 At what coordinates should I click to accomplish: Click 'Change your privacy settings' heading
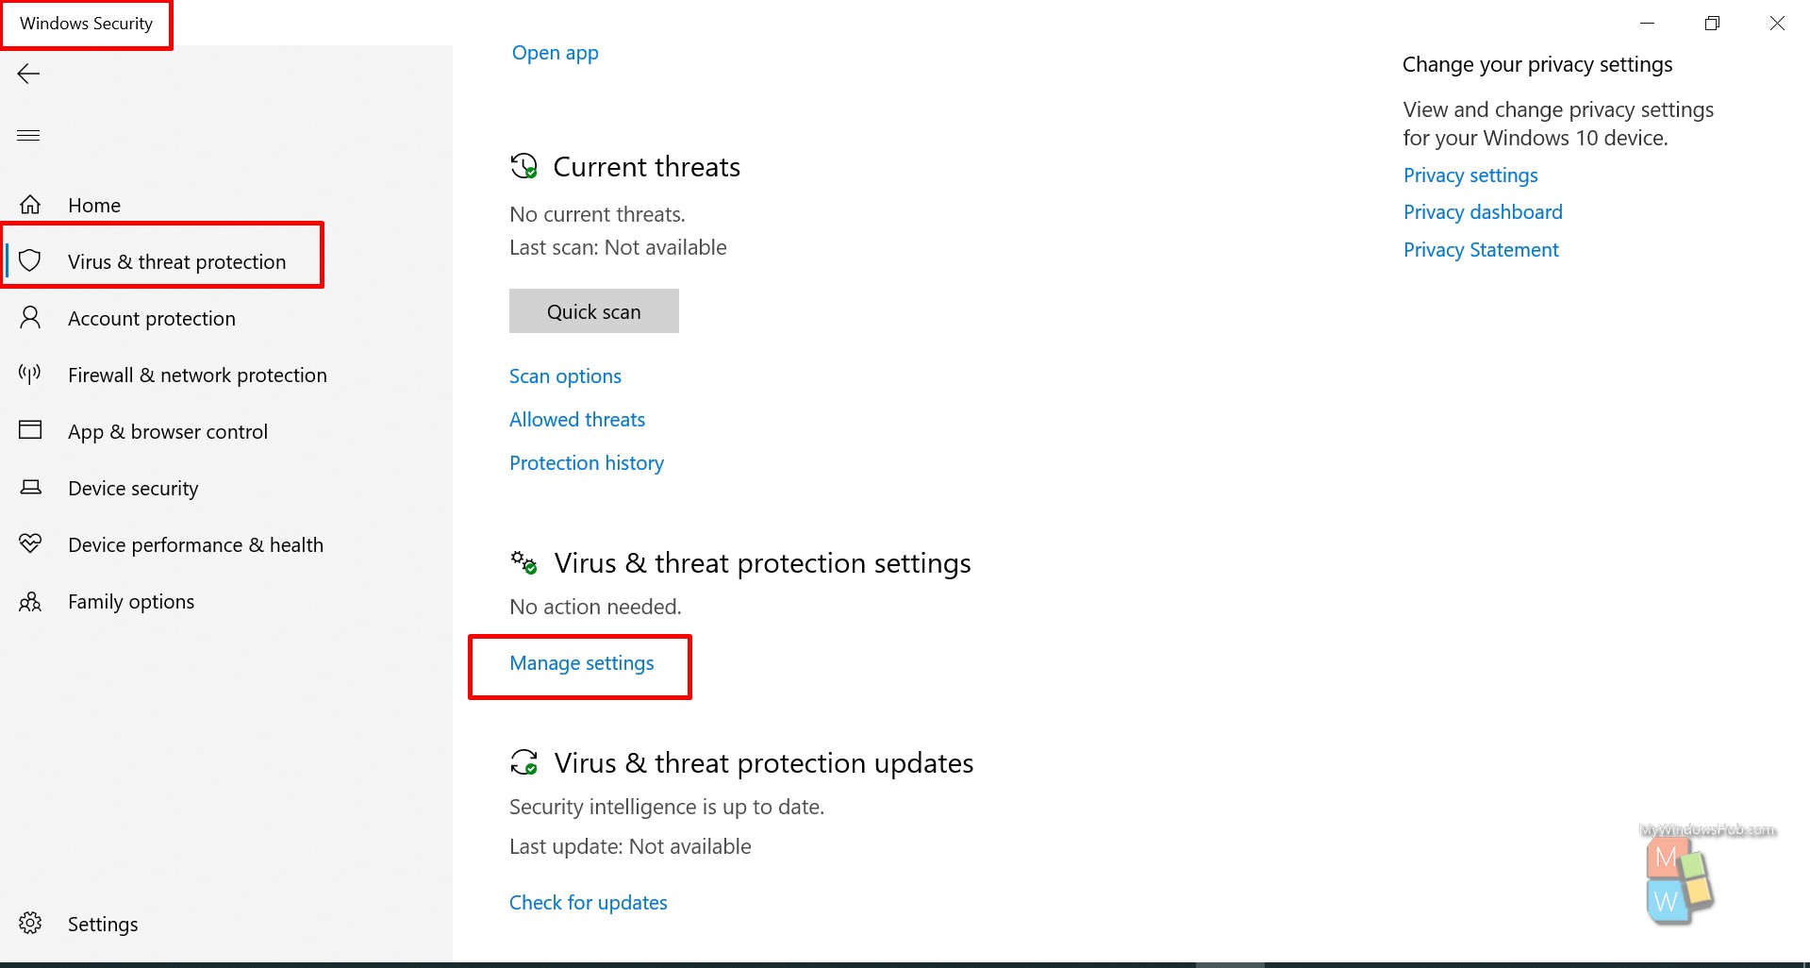click(x=1537, y=64)
